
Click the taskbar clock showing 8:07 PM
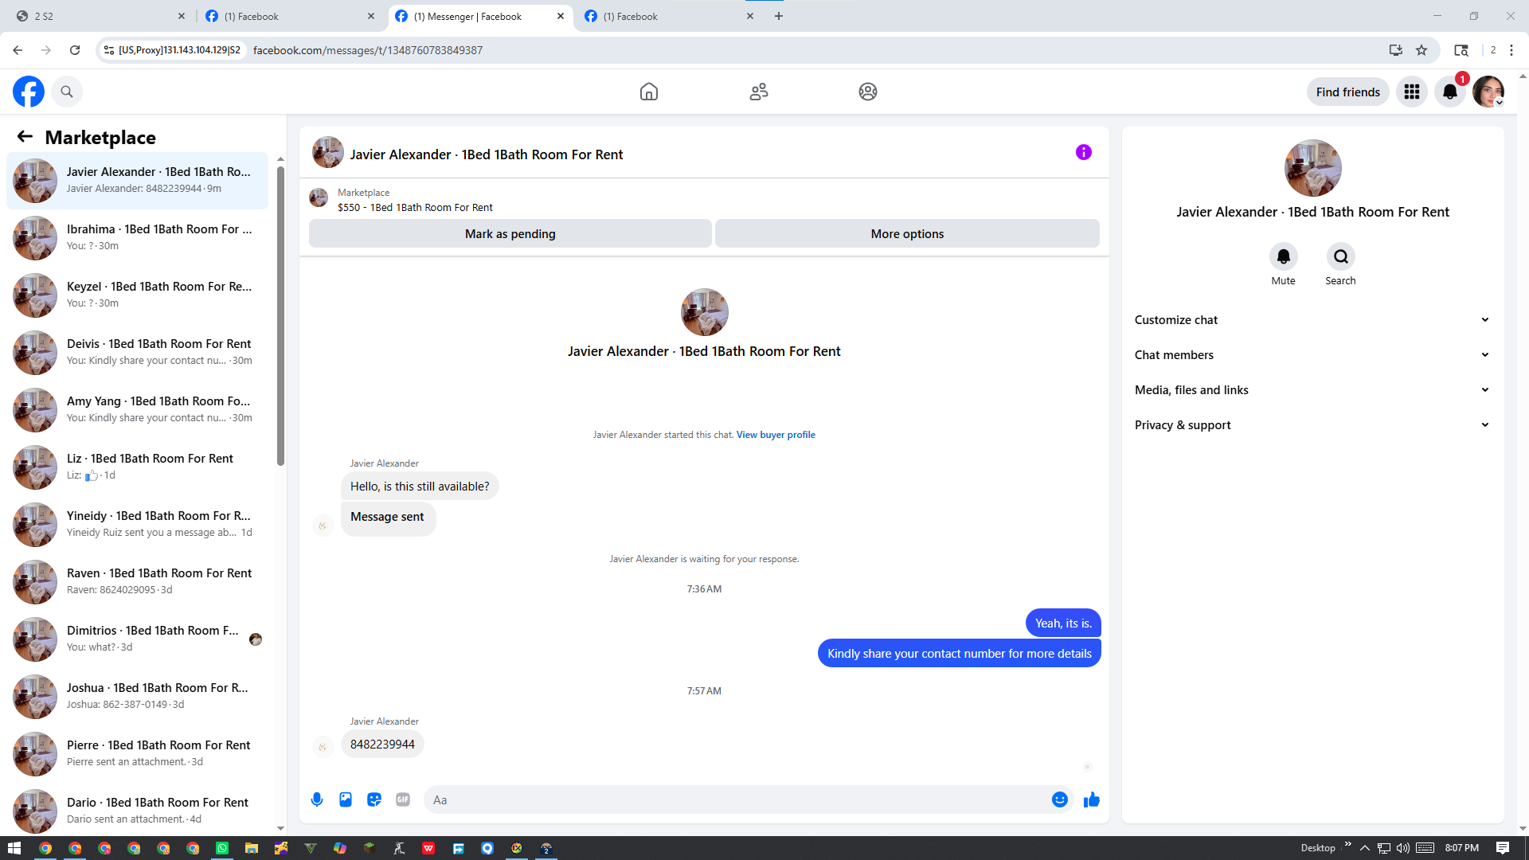(x=1462, y=848)
